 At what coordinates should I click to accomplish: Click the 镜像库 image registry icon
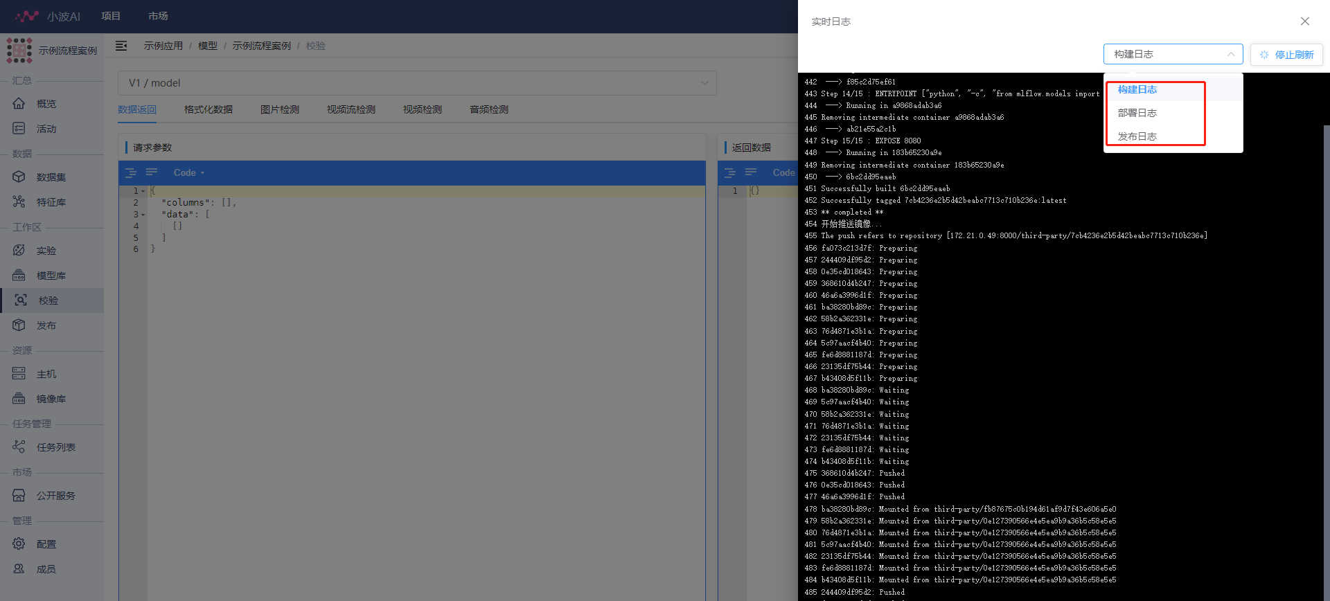(x=19, y=398)
